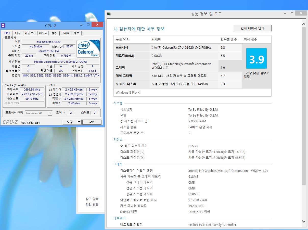
Task: Click the 네트워크 section heading
Action: point(120,218)
